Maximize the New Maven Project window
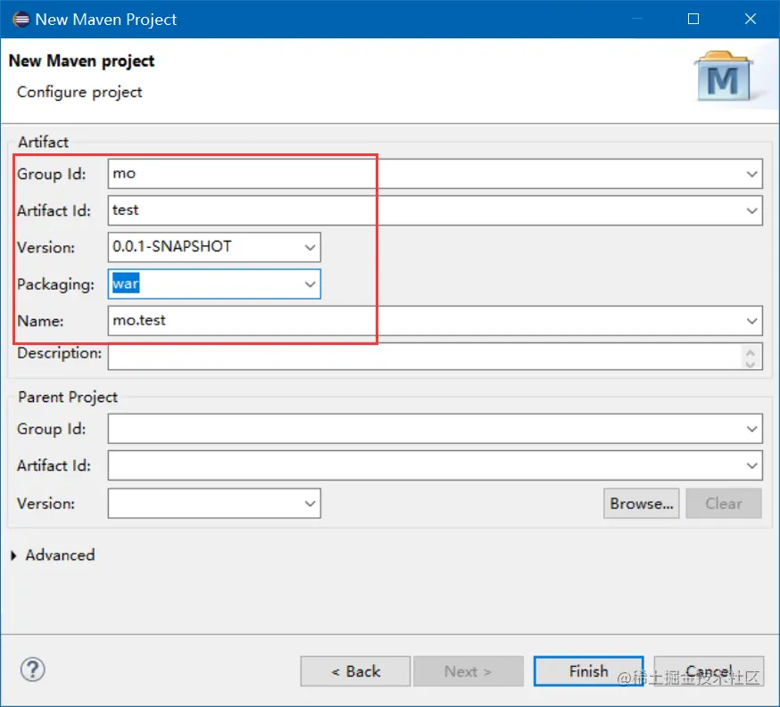This screenshot has width=780, height=707. click(693, 19)
